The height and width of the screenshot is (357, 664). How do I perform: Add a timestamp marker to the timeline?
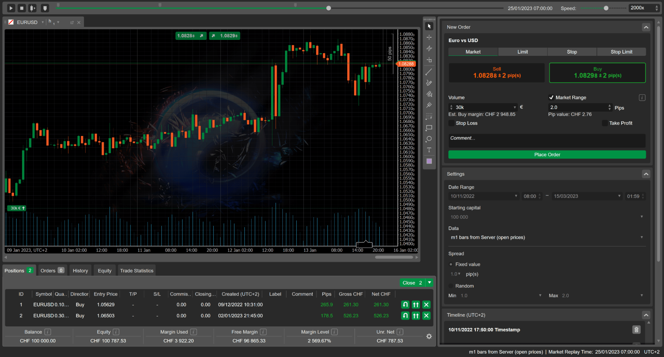(x=45, y=8)
